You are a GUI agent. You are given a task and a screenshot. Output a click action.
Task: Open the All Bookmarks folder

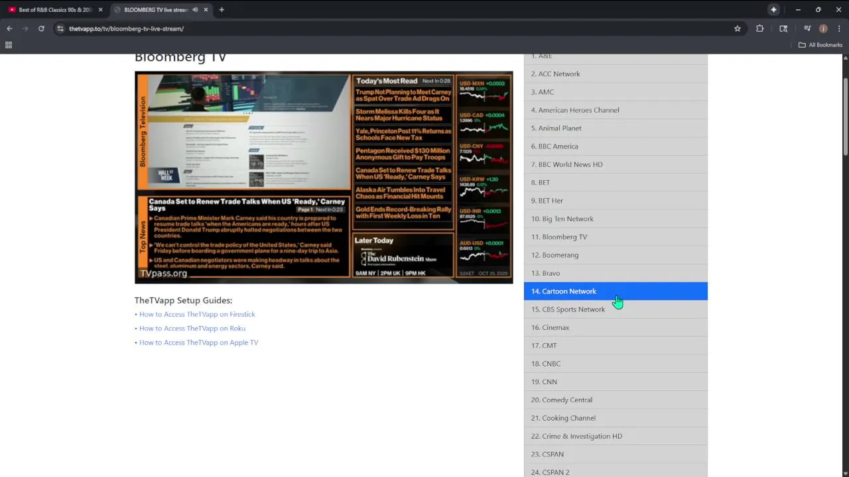pyautogui.click(x=820, y=45)
